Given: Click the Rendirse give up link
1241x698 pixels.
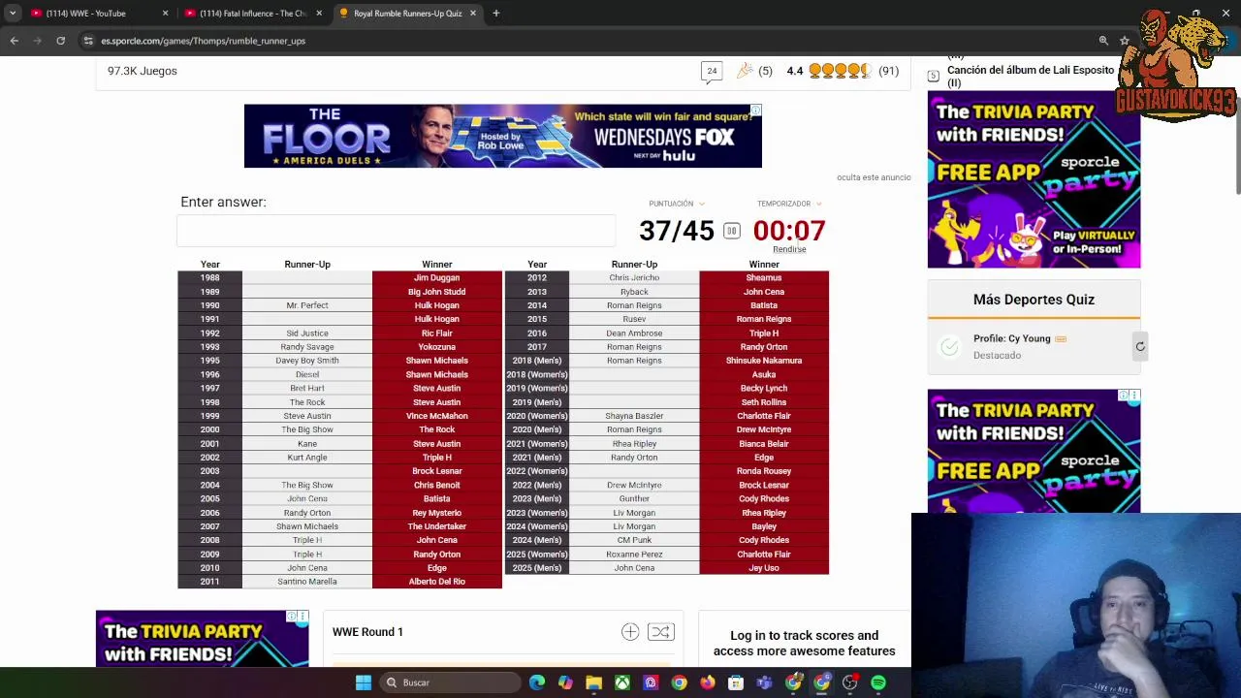Looking at the screenshot, I should (789, 249).
